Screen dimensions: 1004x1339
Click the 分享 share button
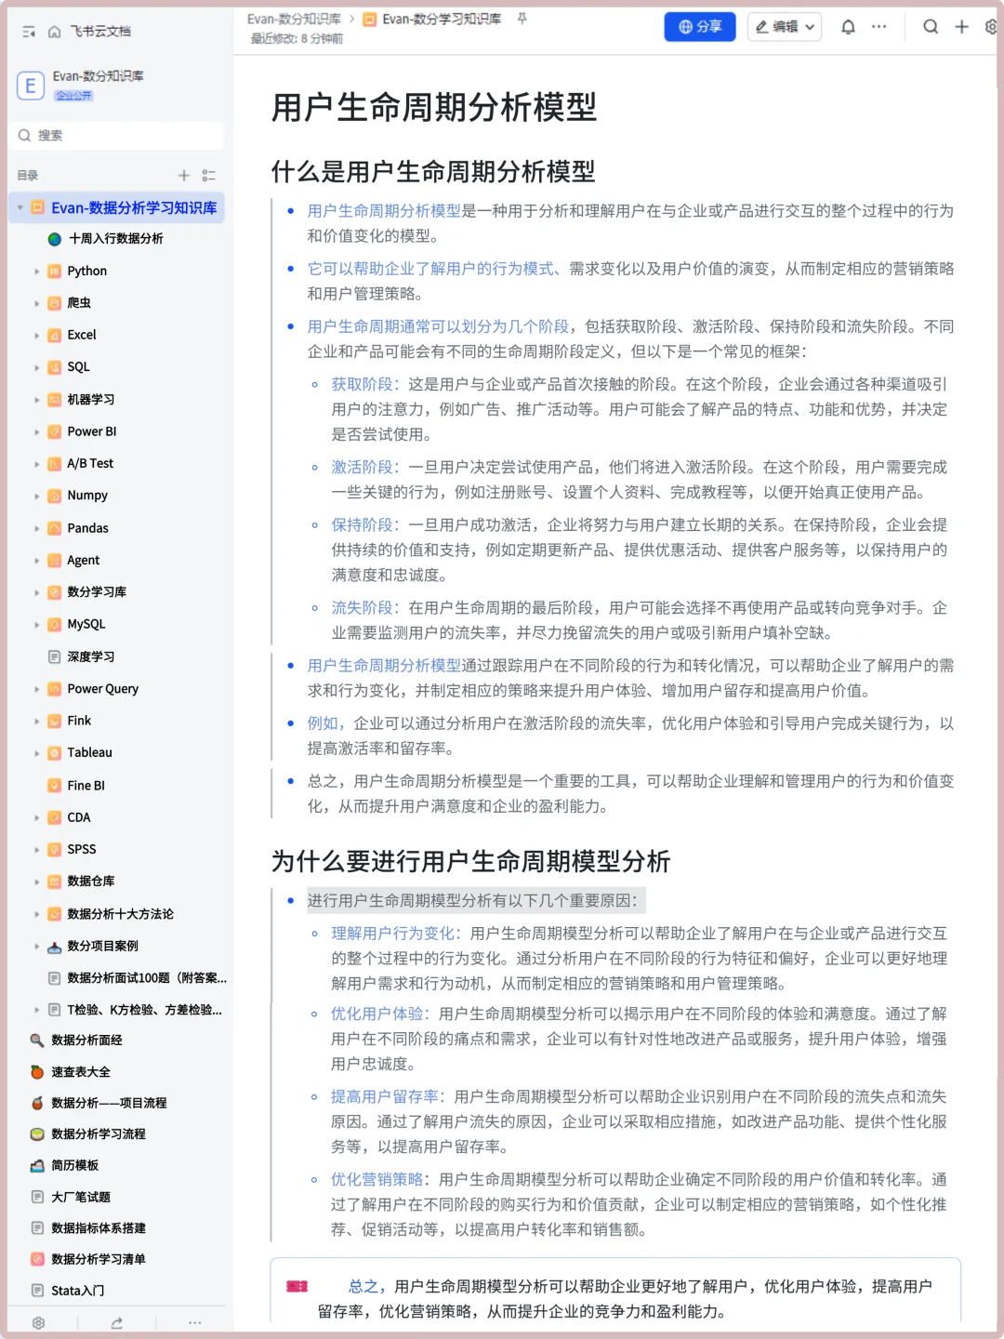[x=700, y=27]
